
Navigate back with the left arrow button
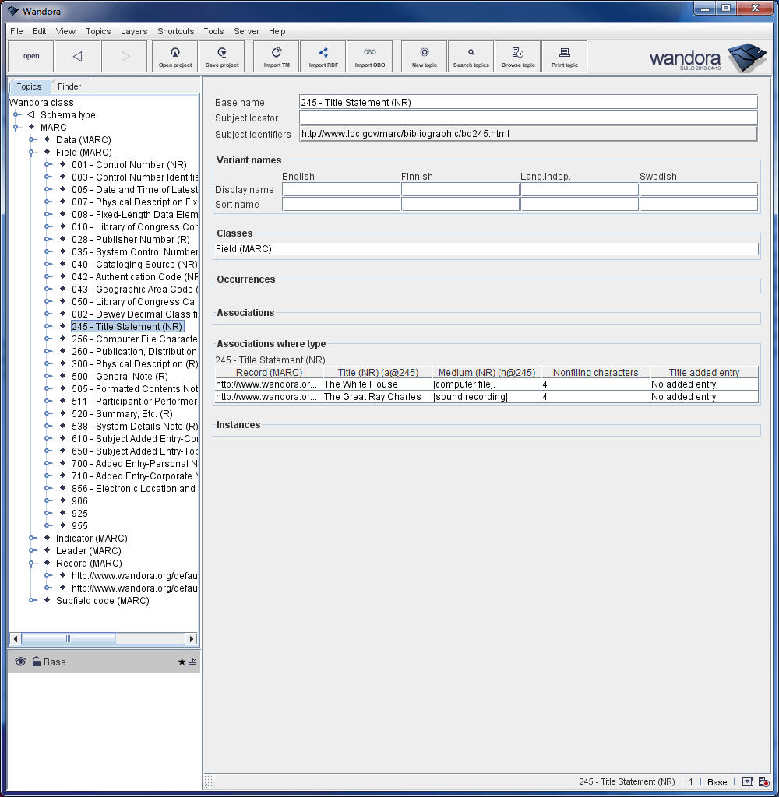(77, 56)
